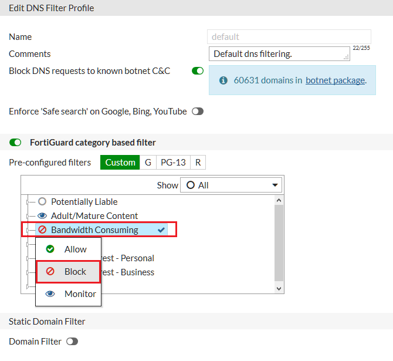Click the blue checkmark on Bandwidth Consuming row
The width and height of the screenshot is (393, 361).
(161, 230)
